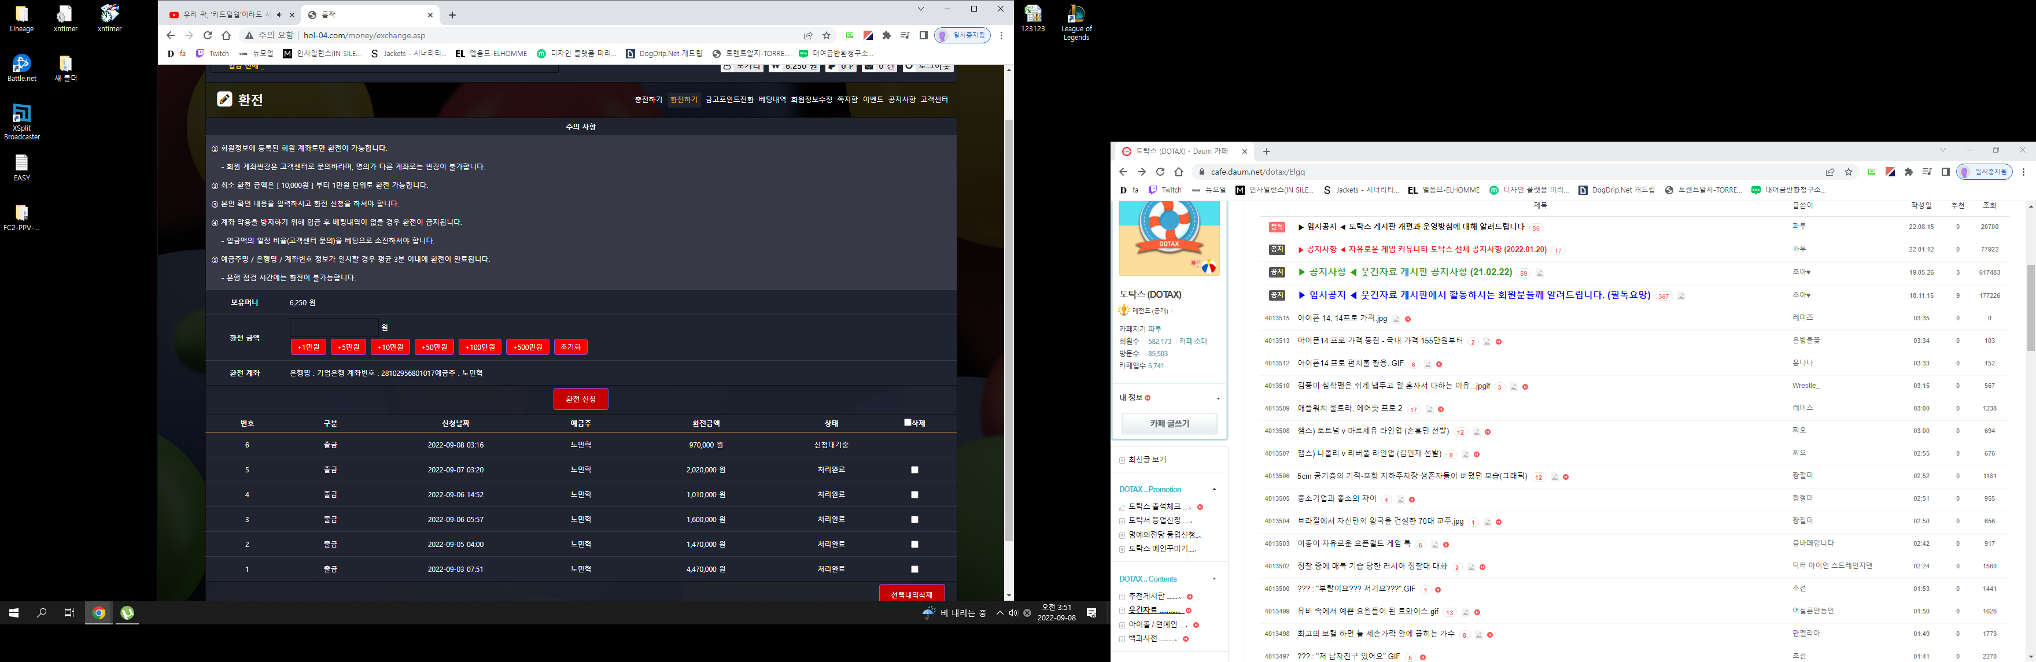Submit the 환전 신청 button
Image resolution: width=2036 pixels, height=662 pixels.
click(581, 399)
